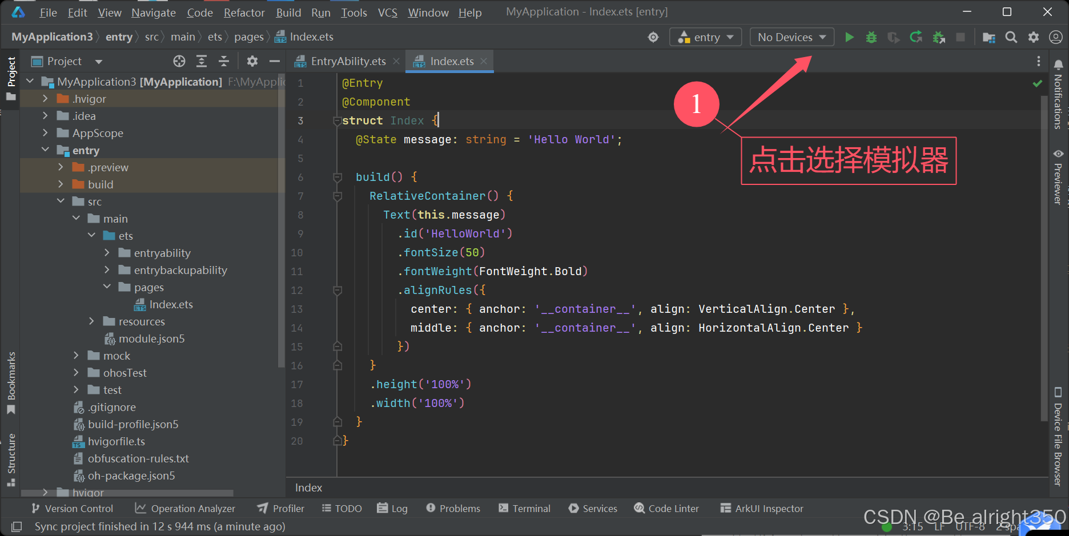Screen dimensions: 1069x536
Task: Toggle the Bookmarks tool window
Action: [x=11, y=382]
